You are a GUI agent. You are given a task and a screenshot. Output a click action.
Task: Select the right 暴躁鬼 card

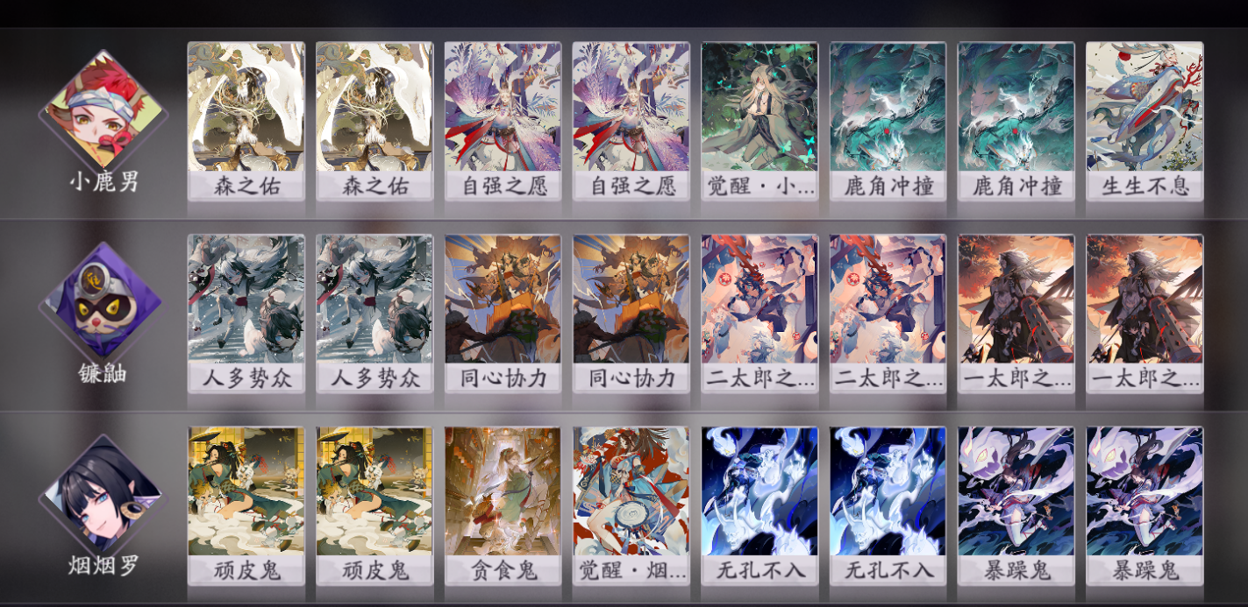(1145, 506)
